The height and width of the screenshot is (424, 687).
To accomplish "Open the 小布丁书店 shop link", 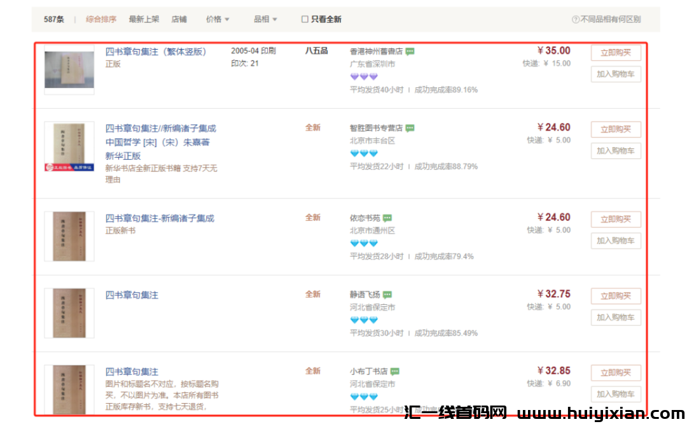I will tap(368, 371).
